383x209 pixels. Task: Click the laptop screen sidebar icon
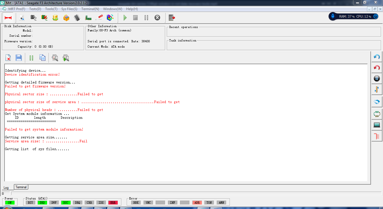377,125
